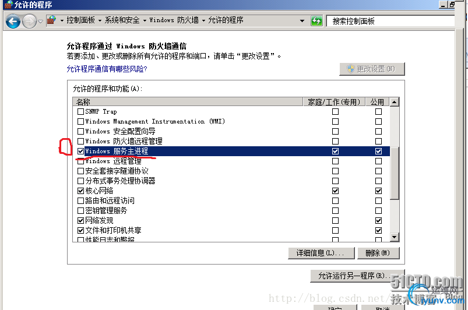Toggle public checkbox for Windows 服务主进程
This screenshot has width=468, height=310.
pyautogui.click(x=378, y=152)
